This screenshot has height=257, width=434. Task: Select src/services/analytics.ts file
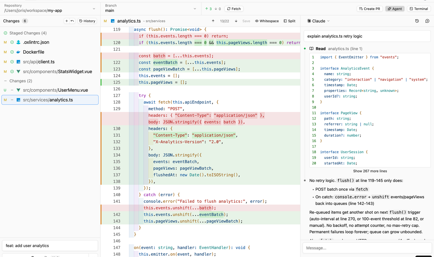(50, 100)
